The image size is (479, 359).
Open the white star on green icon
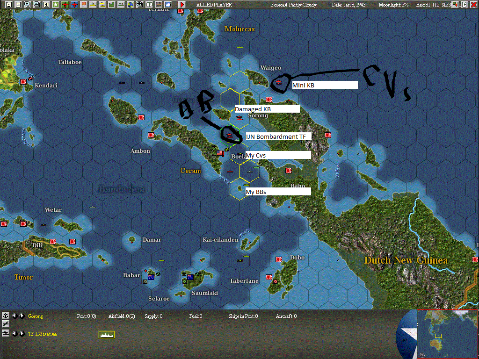(56, 4)
